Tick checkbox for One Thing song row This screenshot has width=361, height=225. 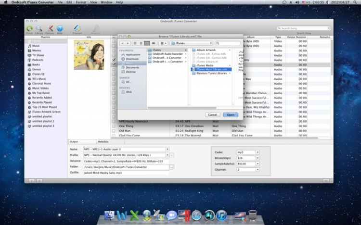tap(114, 126)
